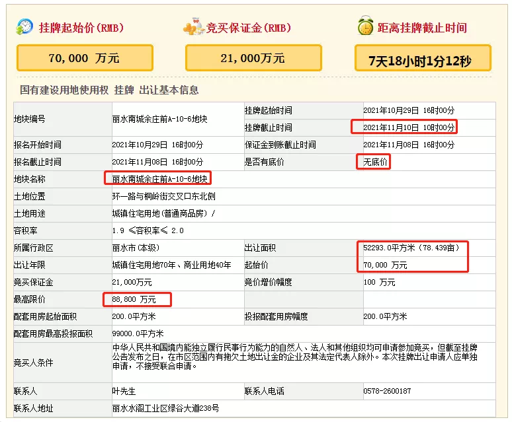Image resolution: width=512 pixels, height=422 pixels.
Task: Click 投报配套用房幅度 value 200.0平方米
Action: click(x=385, y=316)
